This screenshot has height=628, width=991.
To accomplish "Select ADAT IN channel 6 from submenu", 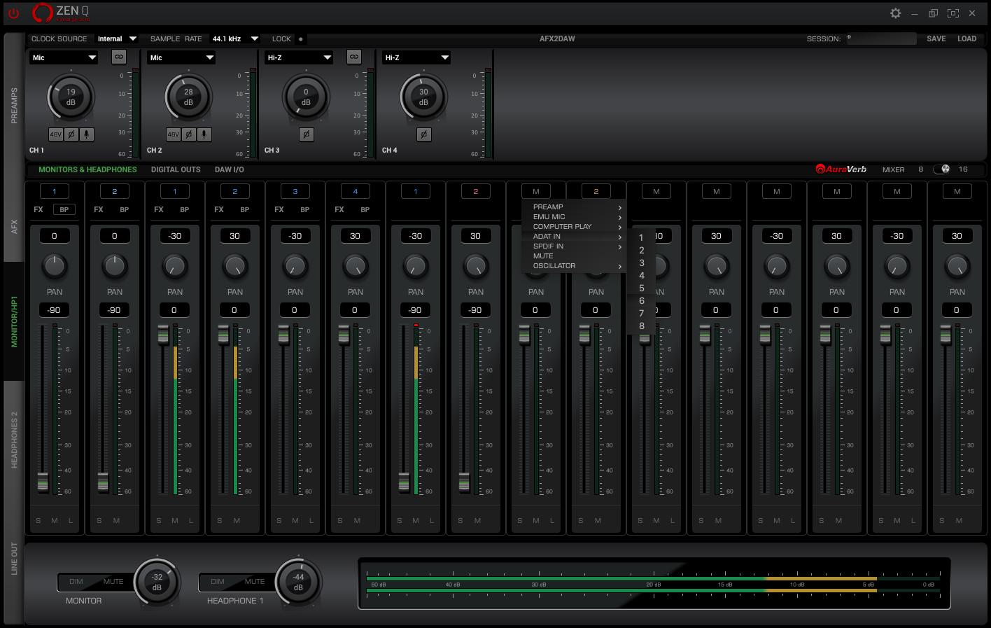I will pos(642,301).
